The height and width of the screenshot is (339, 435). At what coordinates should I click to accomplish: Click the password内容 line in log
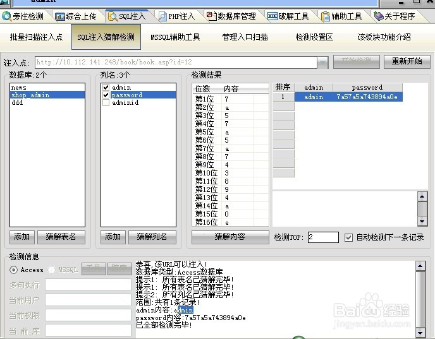[191, 318]
